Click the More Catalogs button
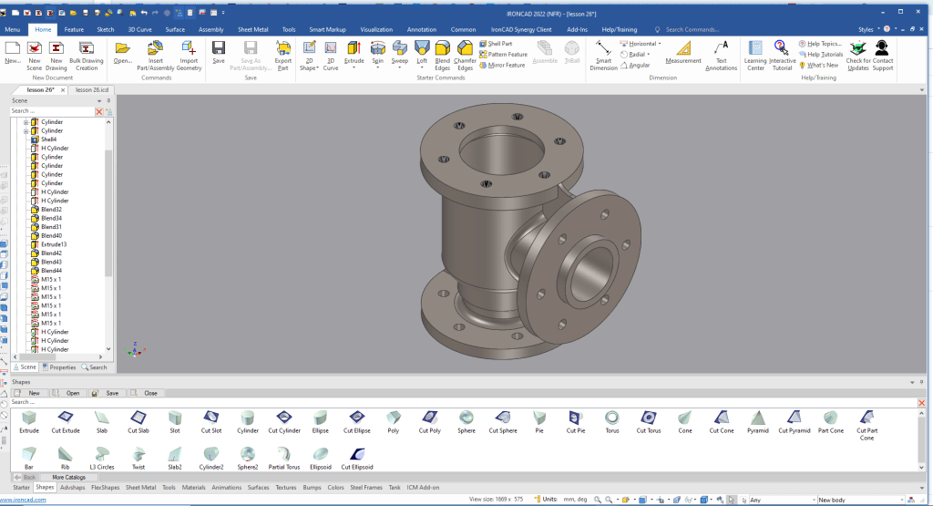 click(x=68, y=477)
